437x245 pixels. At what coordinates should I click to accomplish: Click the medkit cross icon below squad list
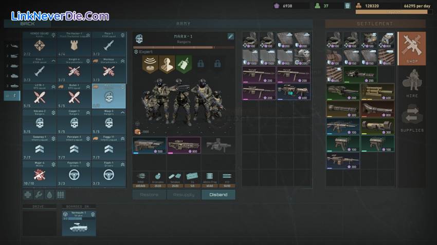(x=28, y=195)
